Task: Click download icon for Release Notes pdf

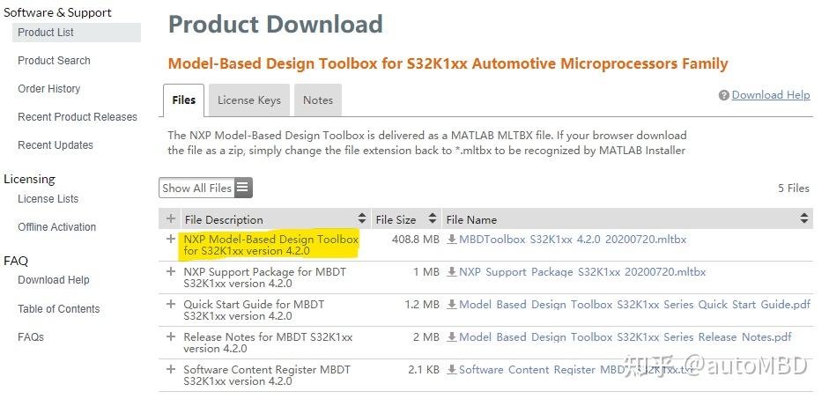Action: tap(452, 337)
